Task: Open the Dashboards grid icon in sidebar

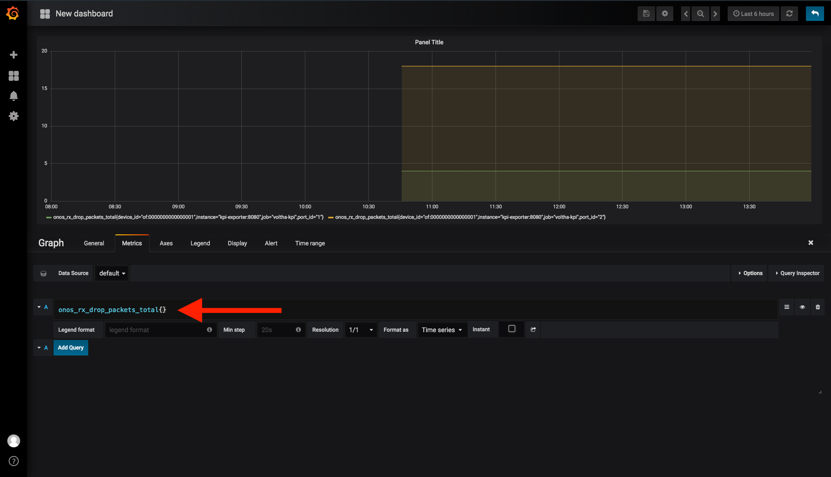Action: pos(14,76)
